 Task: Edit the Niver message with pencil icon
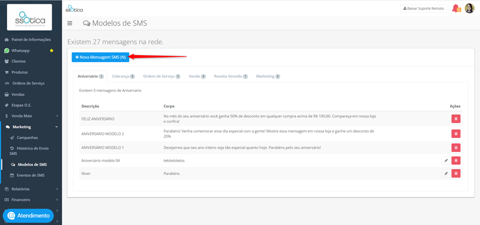446,173
